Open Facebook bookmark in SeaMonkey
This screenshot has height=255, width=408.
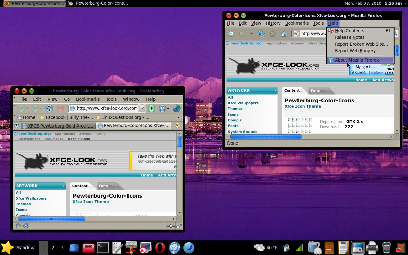click(67, 117)
